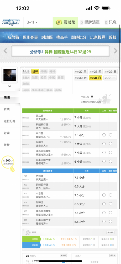Viewport: 121px width, 264px height.
Task: Click 主推月勝率 50% stat
Action: pos(69,239)
